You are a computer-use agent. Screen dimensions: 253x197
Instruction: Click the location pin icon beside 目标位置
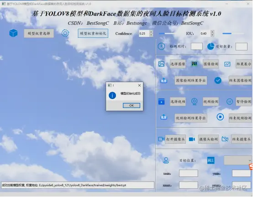pyautogui.click(x=166, y=161)
